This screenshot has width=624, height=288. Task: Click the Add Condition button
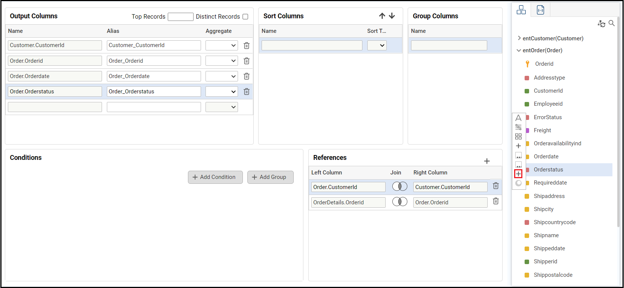tap(215, 177)
